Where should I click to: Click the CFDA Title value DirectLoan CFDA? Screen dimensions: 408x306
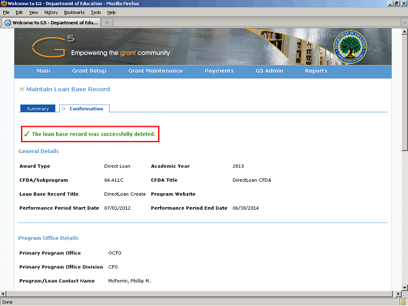(x=252, y=180)
